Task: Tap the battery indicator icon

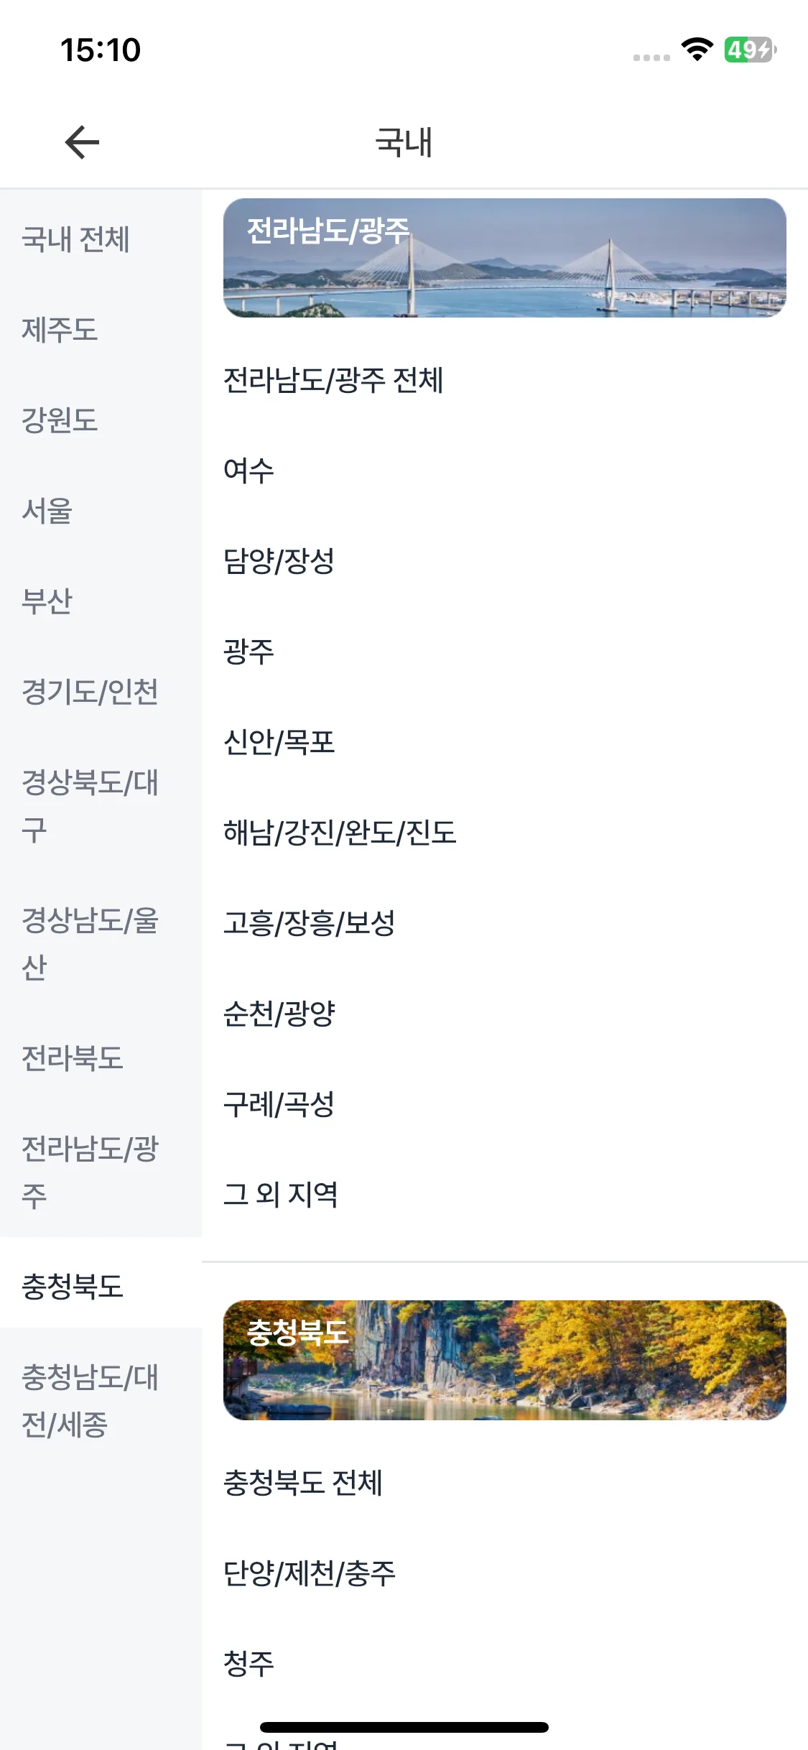Action: 750,50
